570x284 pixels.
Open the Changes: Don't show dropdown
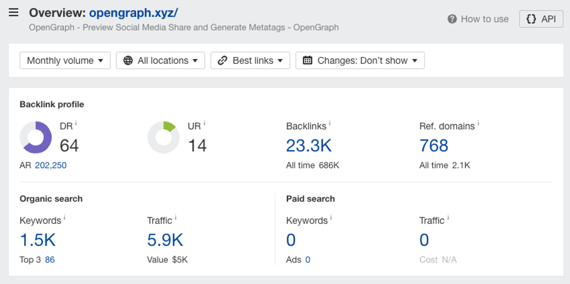point(360,61)
